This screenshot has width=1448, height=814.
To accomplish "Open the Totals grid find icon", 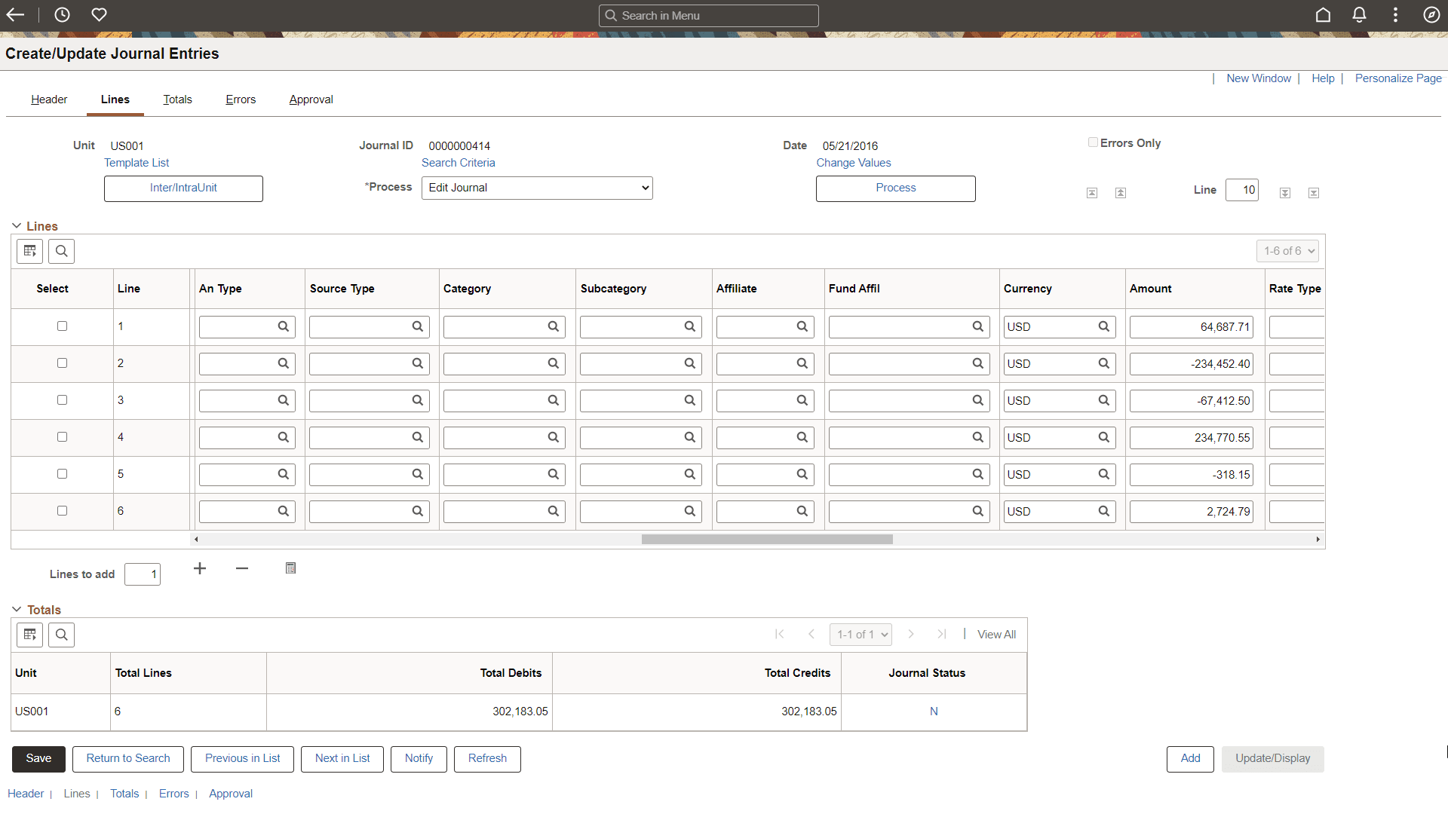I will pos(62,635).
